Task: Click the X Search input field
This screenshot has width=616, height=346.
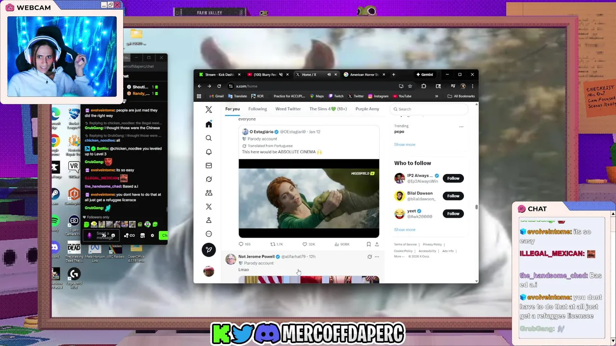Action: [x=429, y=109]
